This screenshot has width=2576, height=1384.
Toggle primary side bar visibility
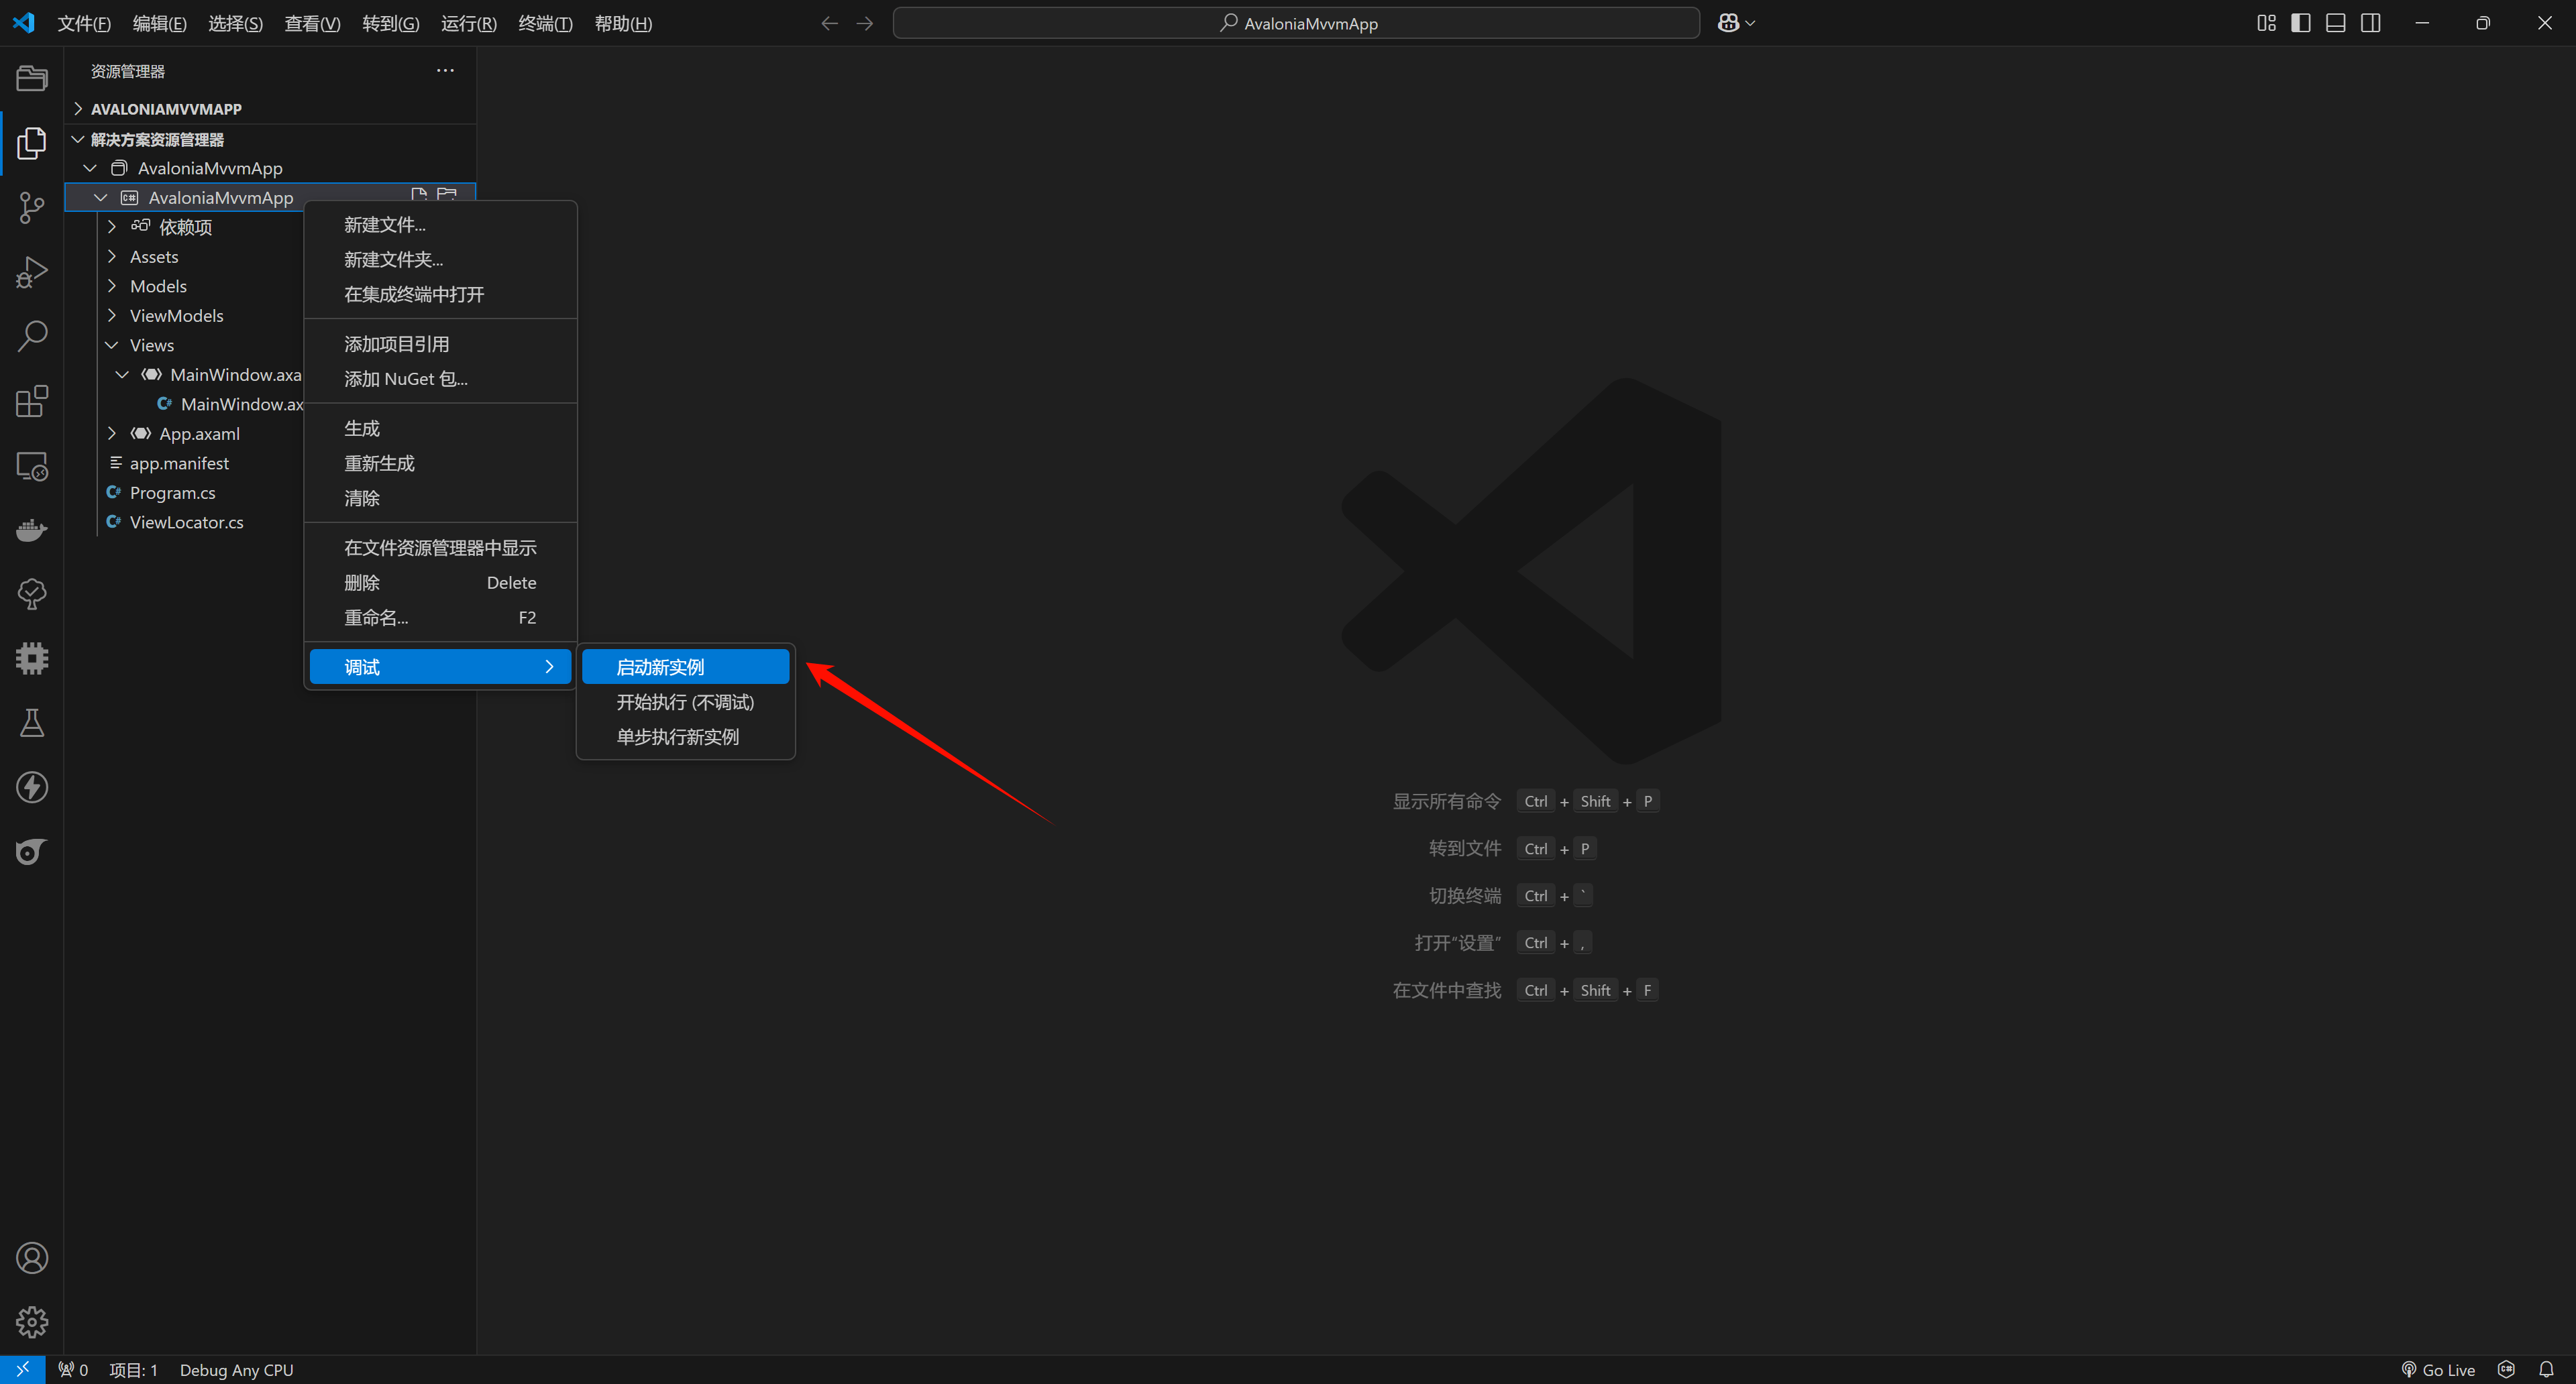2301,23
